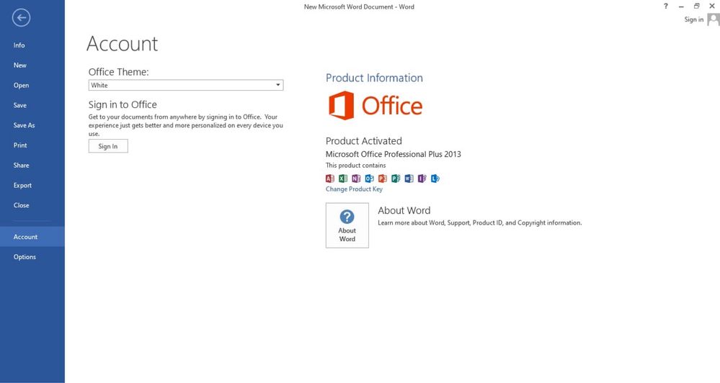Image resolution: width=720 pixels, height=383 pixels.
Task: Click the About Word heading text
Action: coord(404,210)
